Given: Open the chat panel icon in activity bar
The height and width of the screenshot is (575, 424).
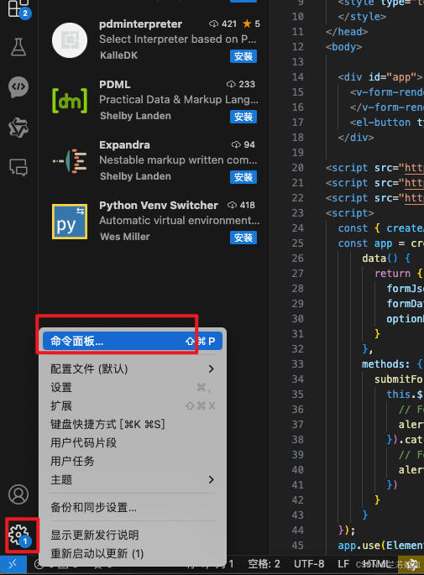Looking at the screenshot, I should point(18,167).
